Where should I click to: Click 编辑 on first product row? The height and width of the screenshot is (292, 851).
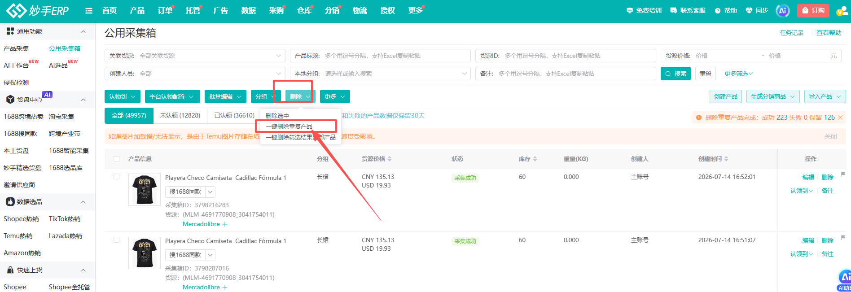tap(808, 177)
